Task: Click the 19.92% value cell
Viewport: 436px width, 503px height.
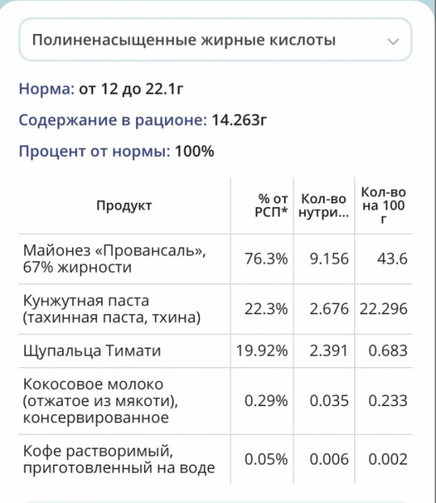Action: [262, 351]
